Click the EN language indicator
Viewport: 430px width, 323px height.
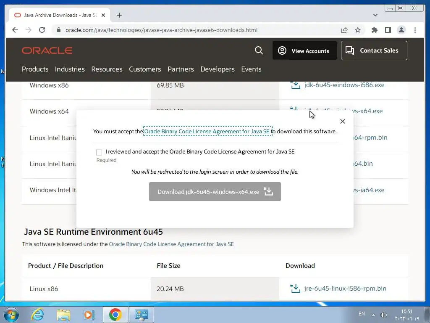click(362, 314)
